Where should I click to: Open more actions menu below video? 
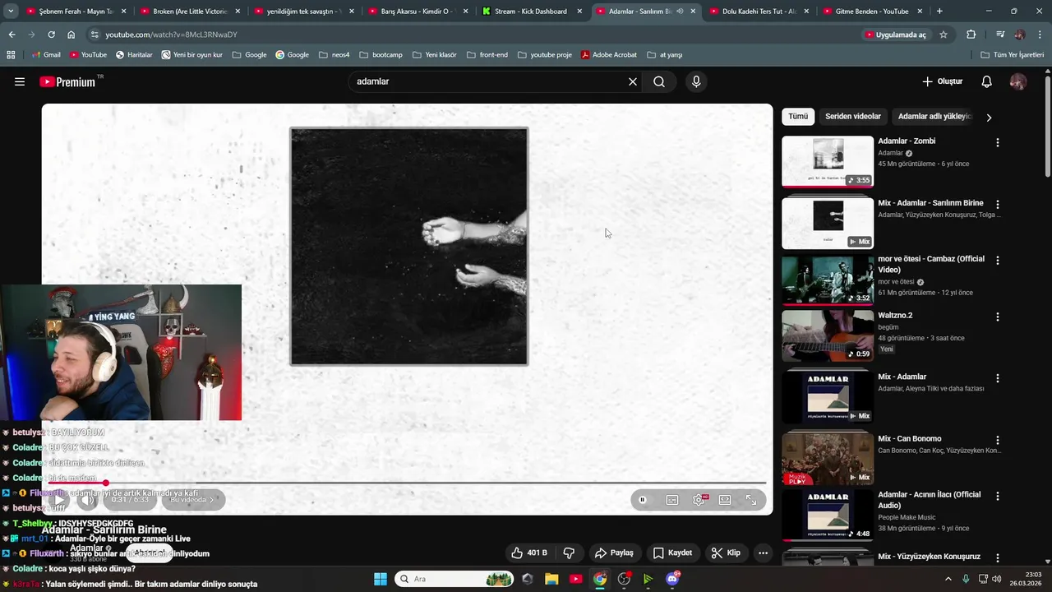pos(763,553)
